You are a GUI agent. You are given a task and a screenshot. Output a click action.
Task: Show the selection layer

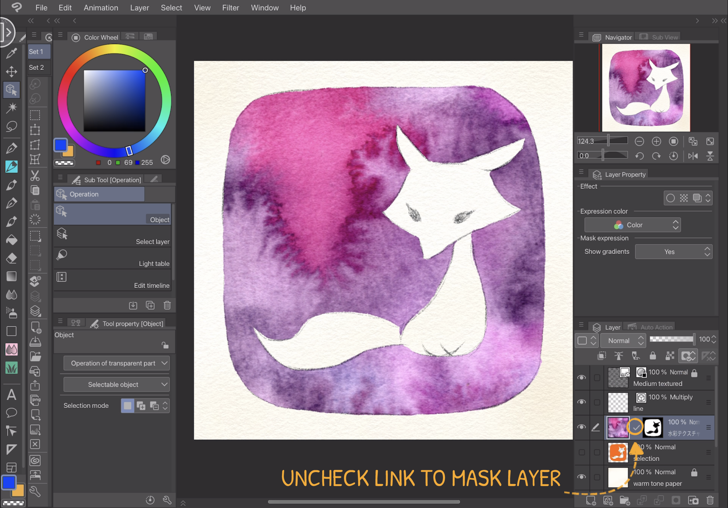pyautogui.click(x=582, y=453)
